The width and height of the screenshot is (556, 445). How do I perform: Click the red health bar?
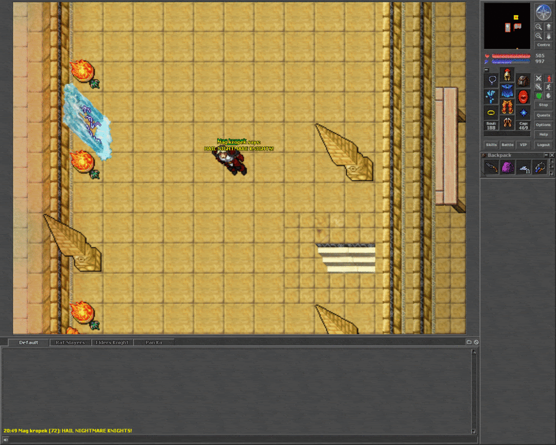point(511,56)
